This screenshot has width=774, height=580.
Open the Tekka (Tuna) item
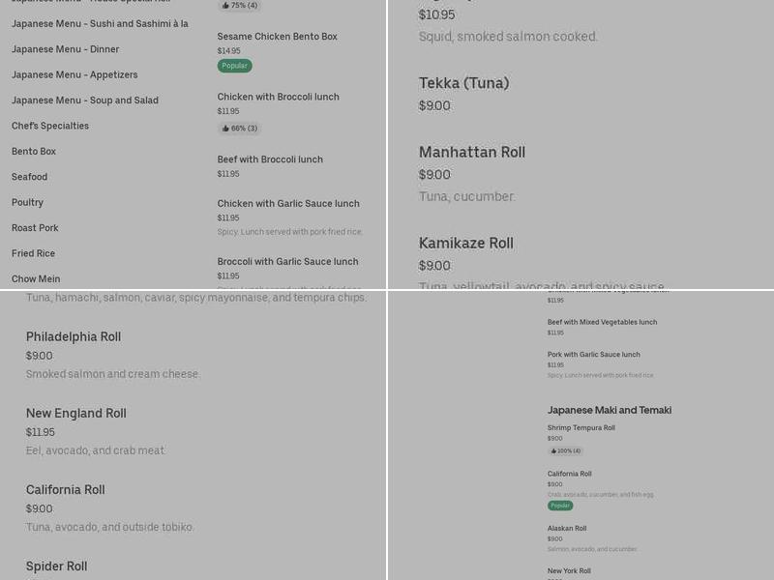point(462,83)
